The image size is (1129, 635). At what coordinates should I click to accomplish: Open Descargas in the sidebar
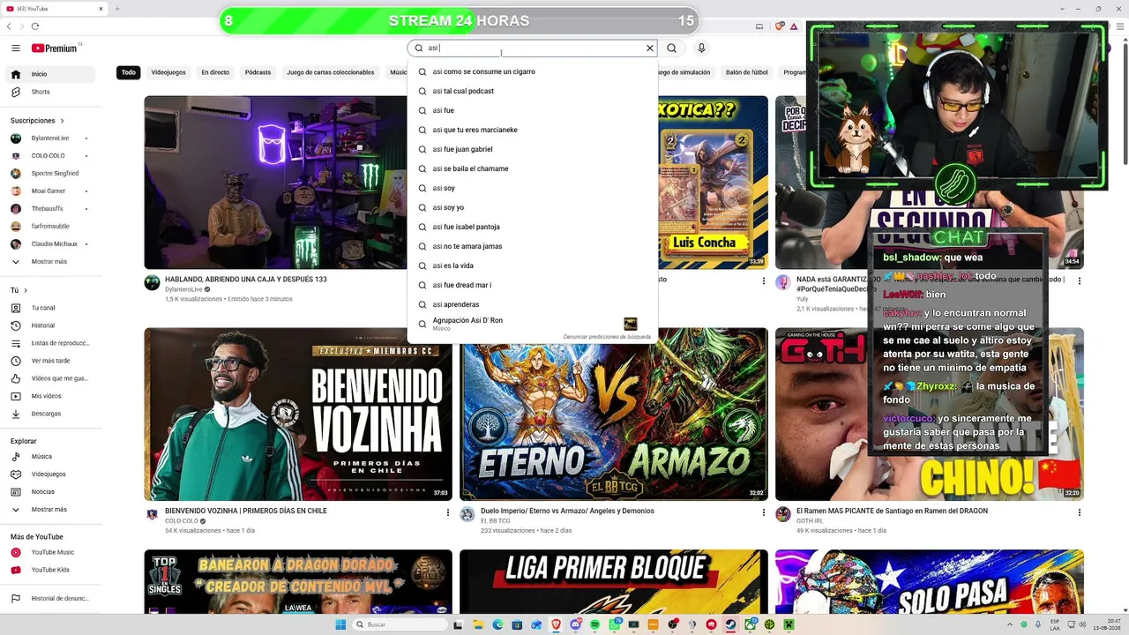[50, 414]
